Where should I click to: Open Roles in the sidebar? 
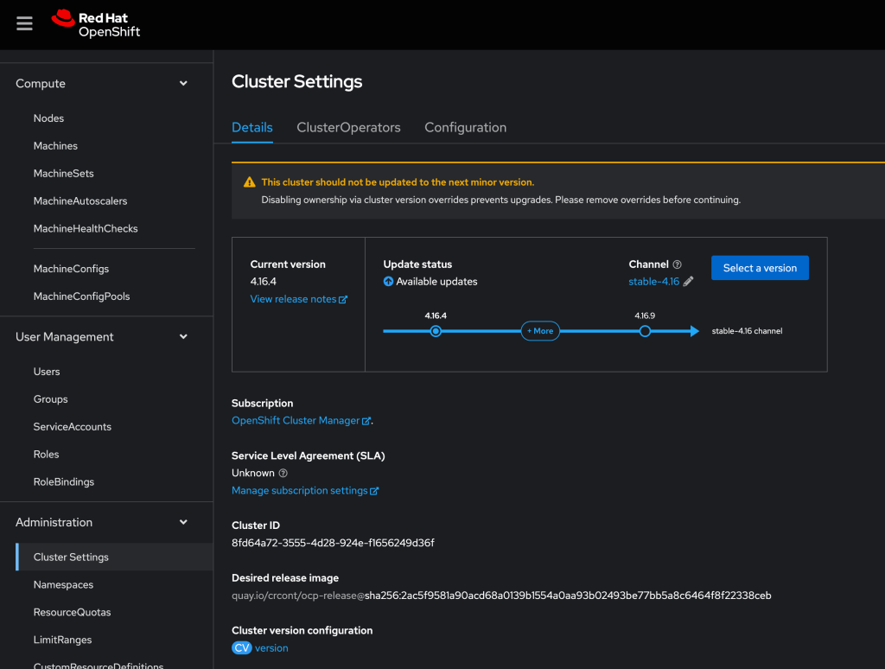coord(46,455)
